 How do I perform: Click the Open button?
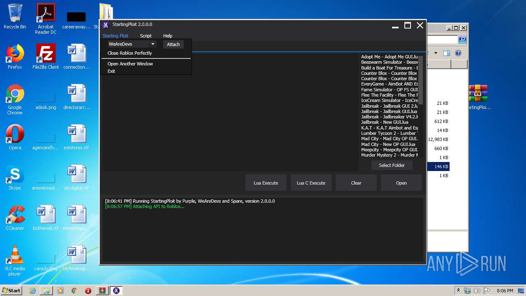pyautogui.click(x=401, y=183)
